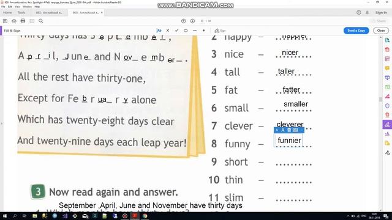Click the scrollbar up arrow
The height and width of the screenshot is (220, 392).
tap(380, 37)
